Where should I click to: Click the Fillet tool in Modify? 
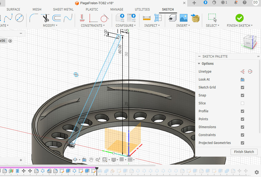click(x=33, y=18)
